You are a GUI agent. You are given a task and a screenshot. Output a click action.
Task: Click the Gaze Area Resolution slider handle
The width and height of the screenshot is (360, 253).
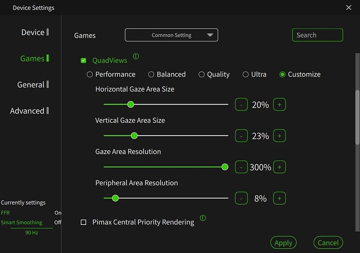225,167
